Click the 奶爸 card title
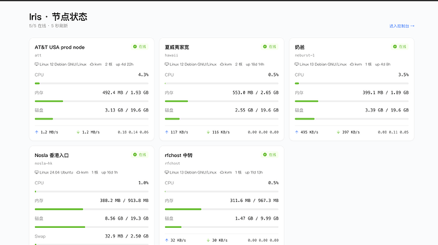The height and width of the screenshot is (245, 438). [x=300, y=47]
